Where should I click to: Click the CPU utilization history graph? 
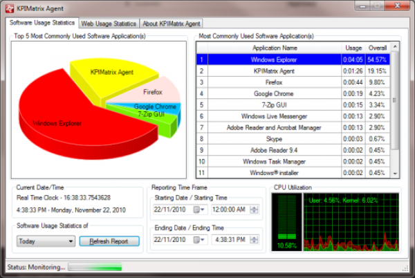pos(351,222)
